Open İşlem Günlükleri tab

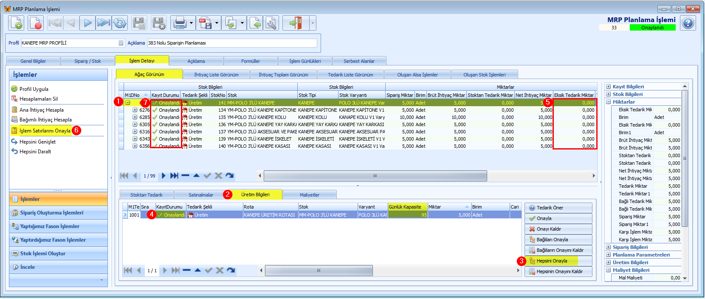(x=305, y=61)
